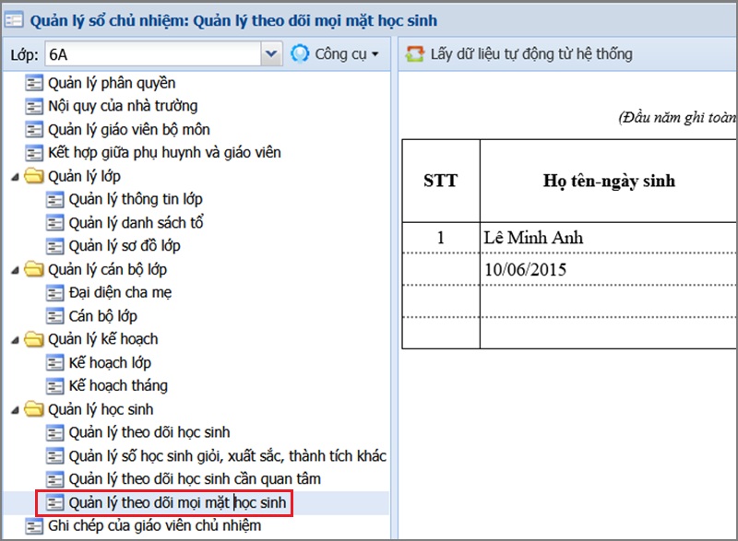The image size is (738, 541).
Task: Click the page icon beside Quản lý sơ đồ lớp
Action: [54, 246]
